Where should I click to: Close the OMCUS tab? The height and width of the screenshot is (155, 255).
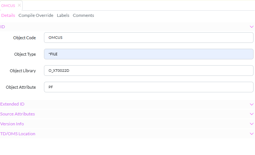click(x=19, y=5)
